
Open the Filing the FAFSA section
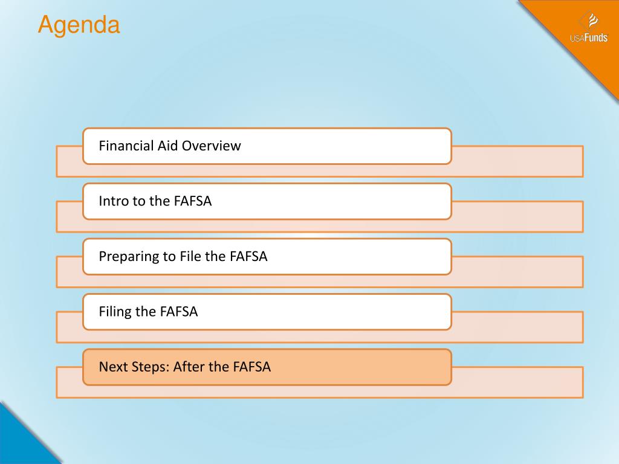267,312
